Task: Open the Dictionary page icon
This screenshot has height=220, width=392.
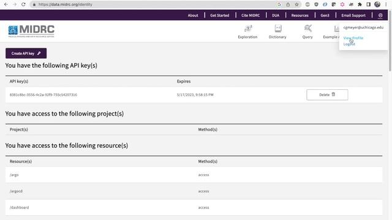Action: [x=277, y=29]
